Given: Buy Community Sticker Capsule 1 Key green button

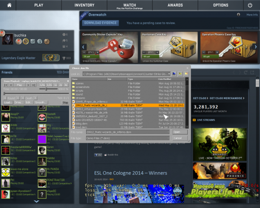Looking at the screenshot, I should click(91, 57).
